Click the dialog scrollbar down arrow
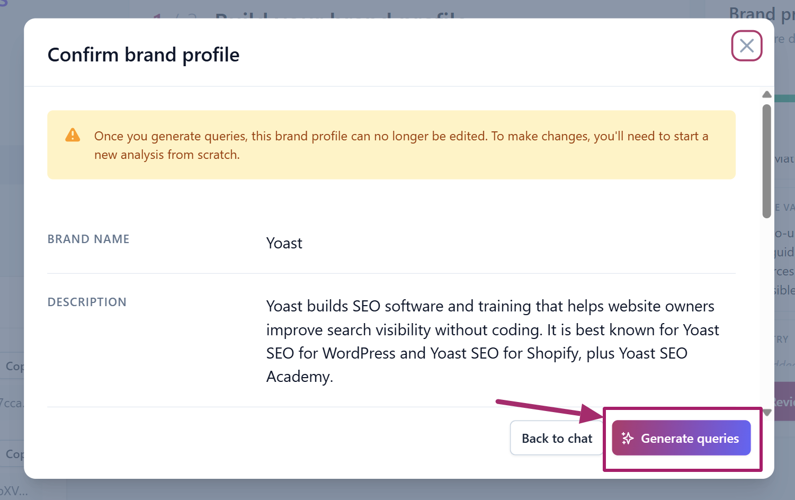Image resolution: width=795 pixels, height=500 pixels. pyautogui.click(x=766, y=413)
